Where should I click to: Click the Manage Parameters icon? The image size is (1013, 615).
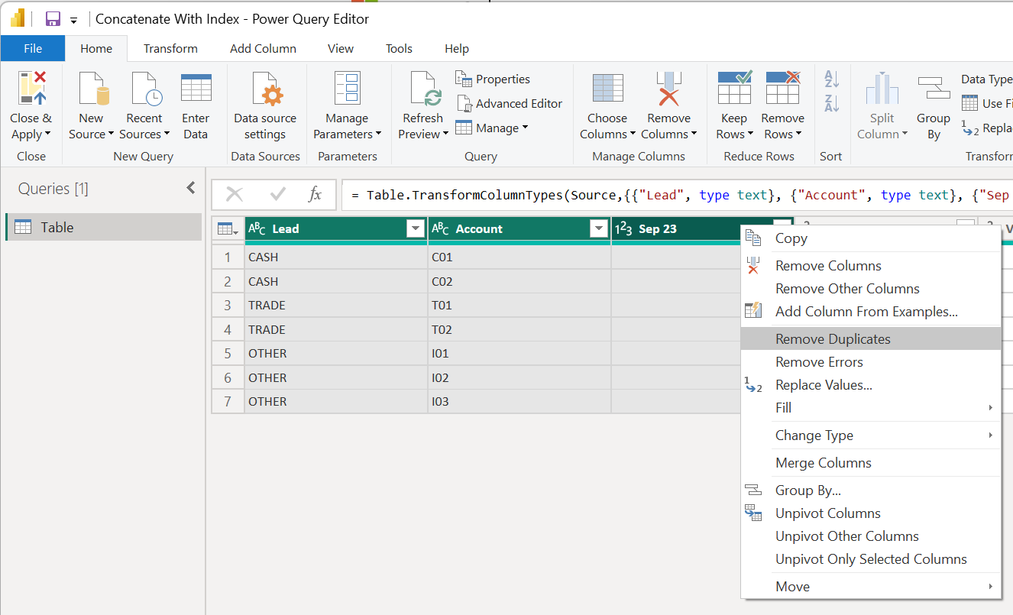click(347, 88)
